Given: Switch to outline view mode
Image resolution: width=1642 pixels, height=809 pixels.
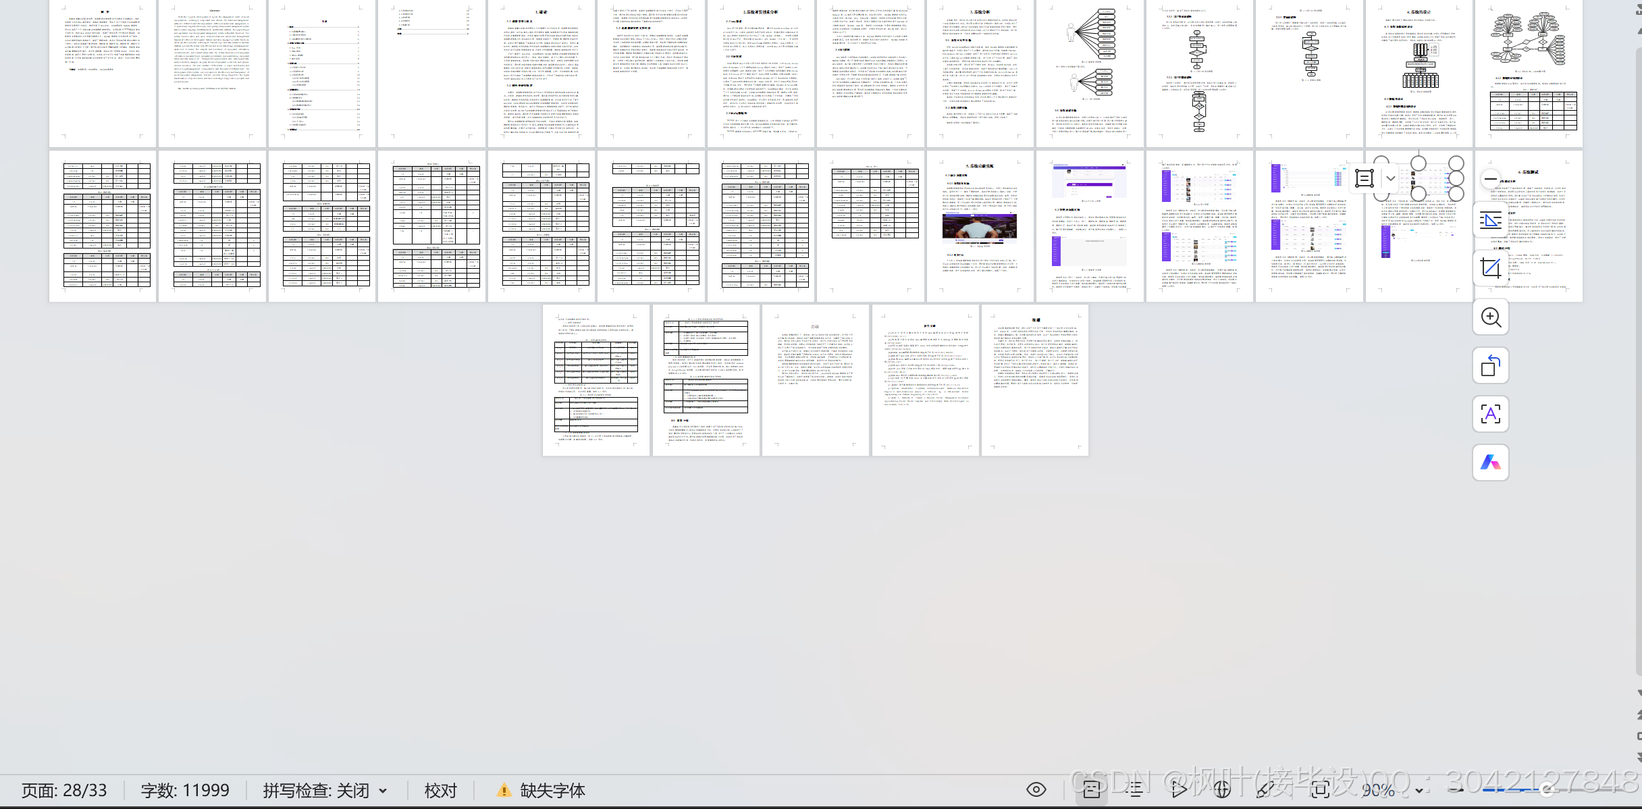Looking at the screenshot, I should pos(1136,789).
